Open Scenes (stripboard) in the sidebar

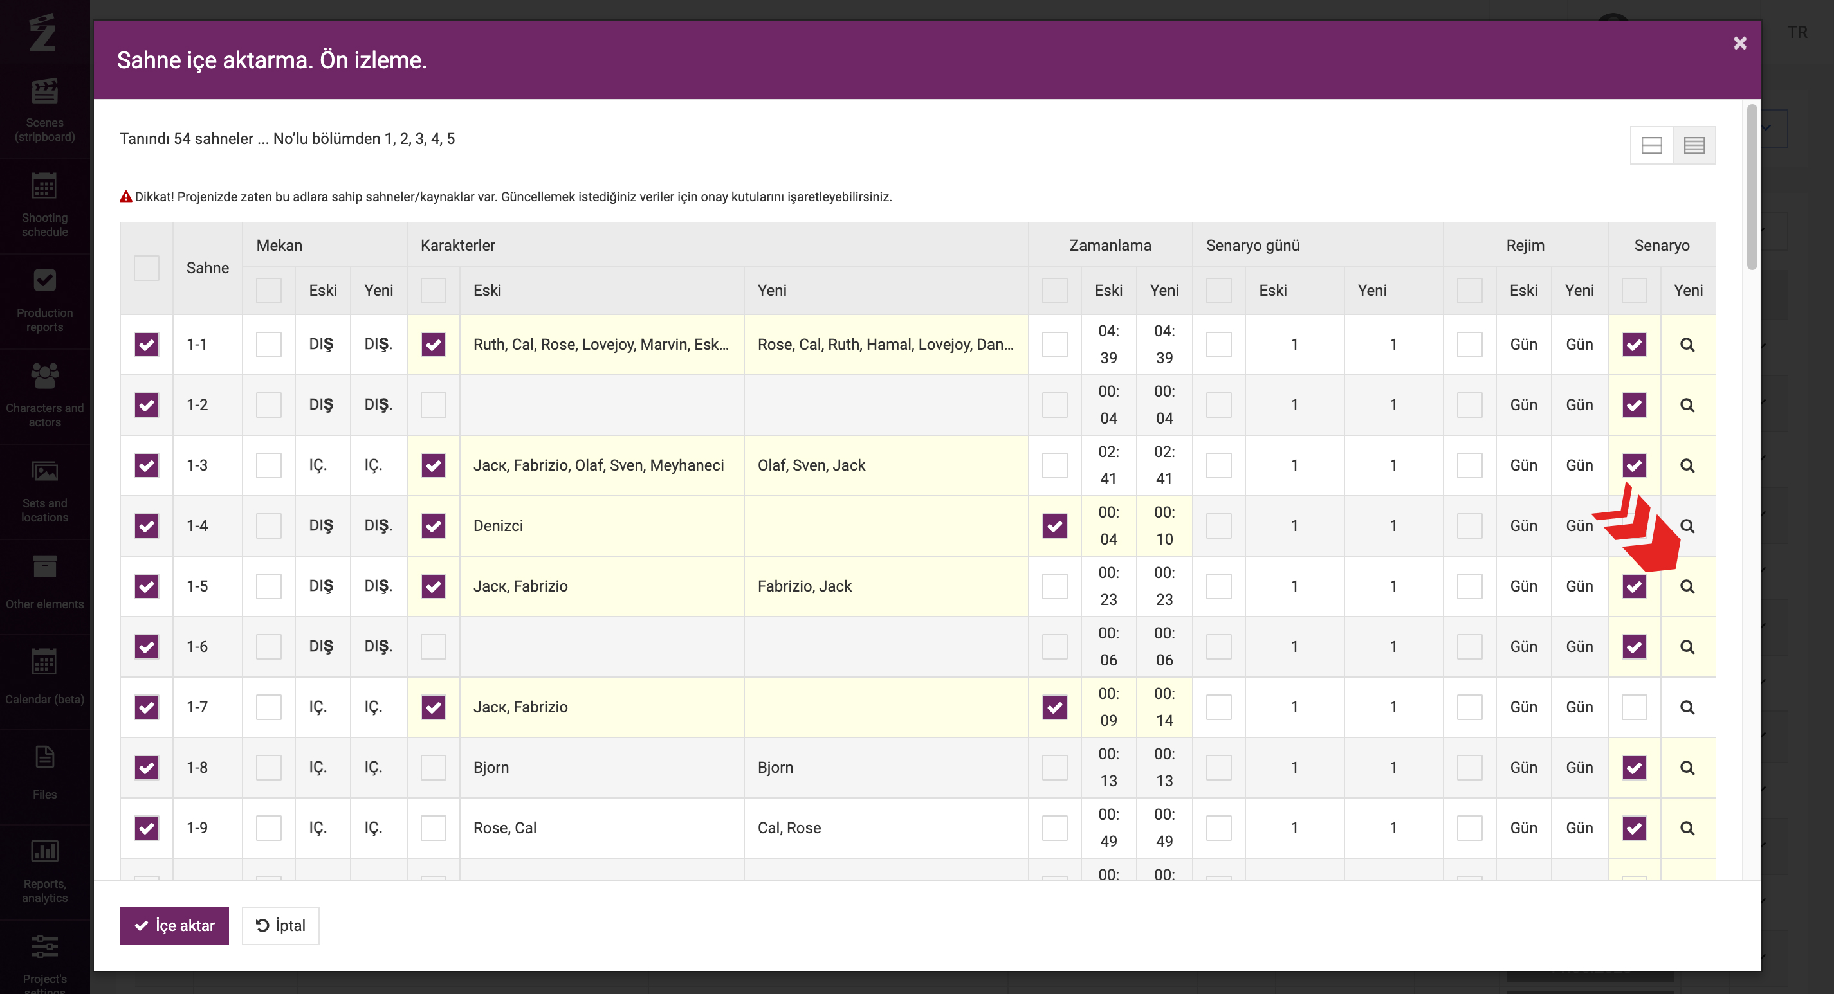click(x=44, y=111)
